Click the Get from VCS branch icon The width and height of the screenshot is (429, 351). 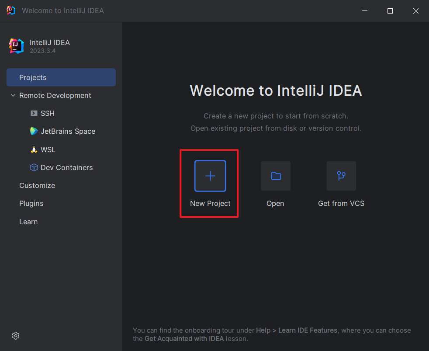pyautogui.click(x=341, y=176)
